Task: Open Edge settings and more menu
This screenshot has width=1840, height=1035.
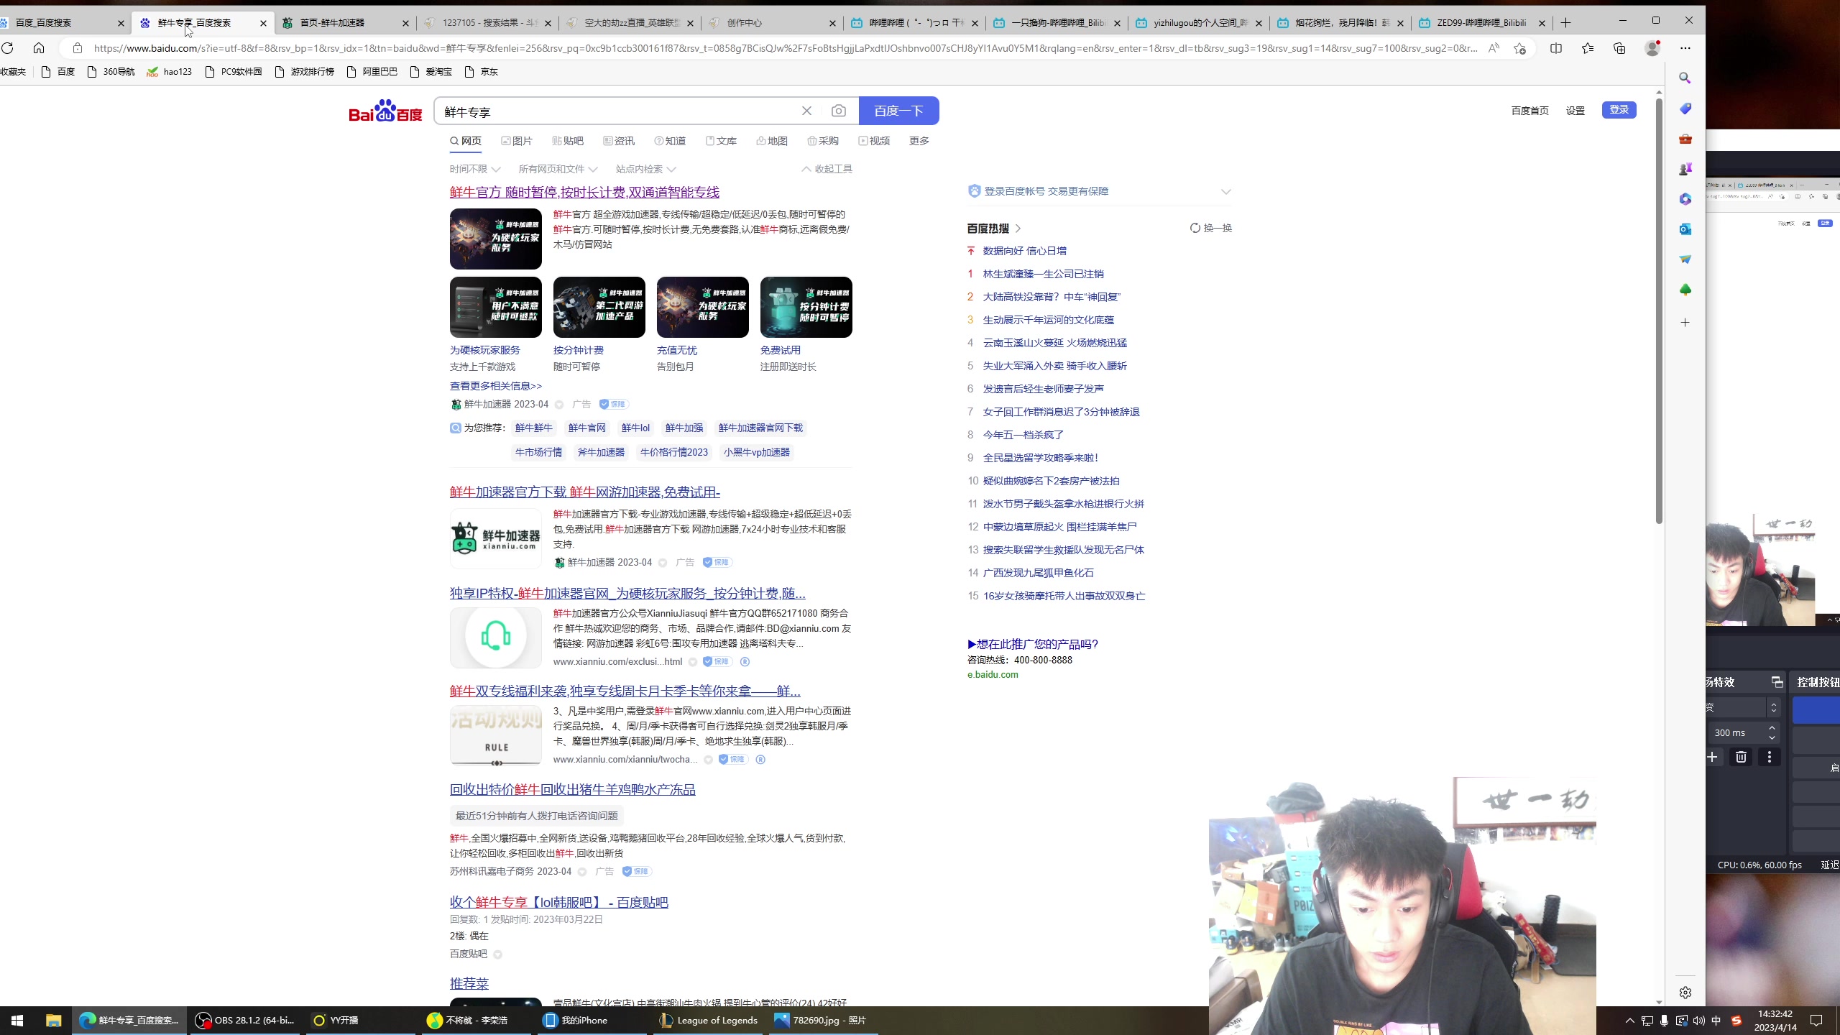Action: (1685, 48)
